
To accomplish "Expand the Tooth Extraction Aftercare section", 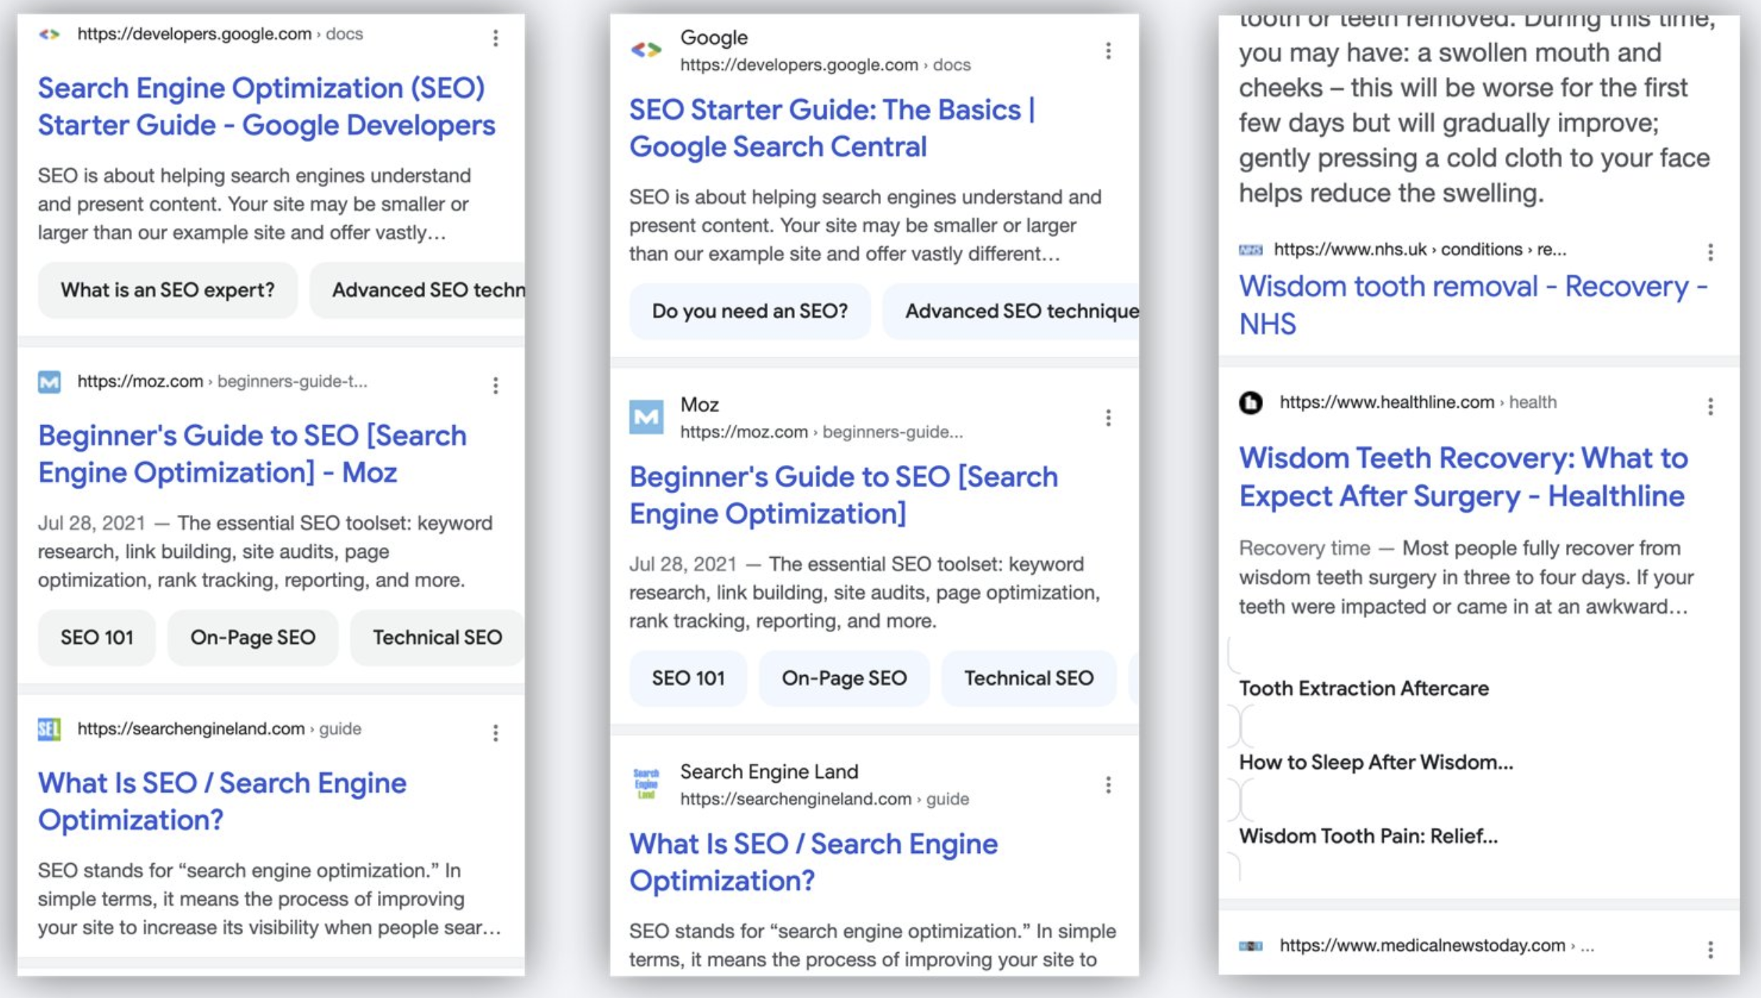I will pos(1365,688).
